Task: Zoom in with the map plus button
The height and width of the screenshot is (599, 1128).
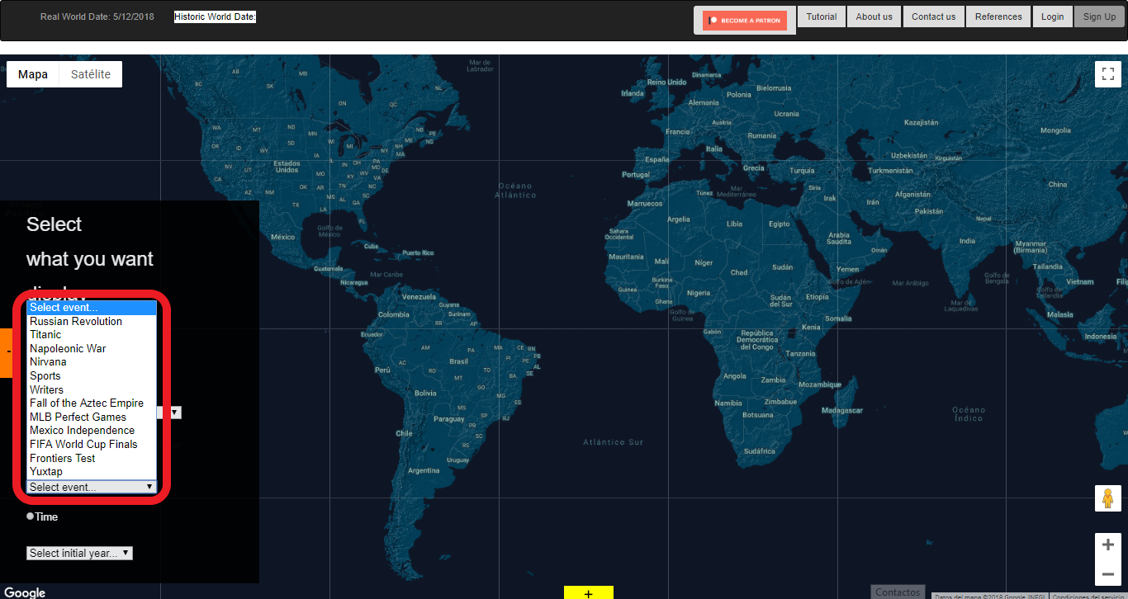Action: coord(1108,545)
